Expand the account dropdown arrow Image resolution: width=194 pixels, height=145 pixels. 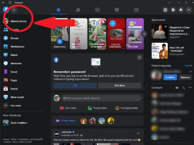pyautogui.click(x=189, y=10)
